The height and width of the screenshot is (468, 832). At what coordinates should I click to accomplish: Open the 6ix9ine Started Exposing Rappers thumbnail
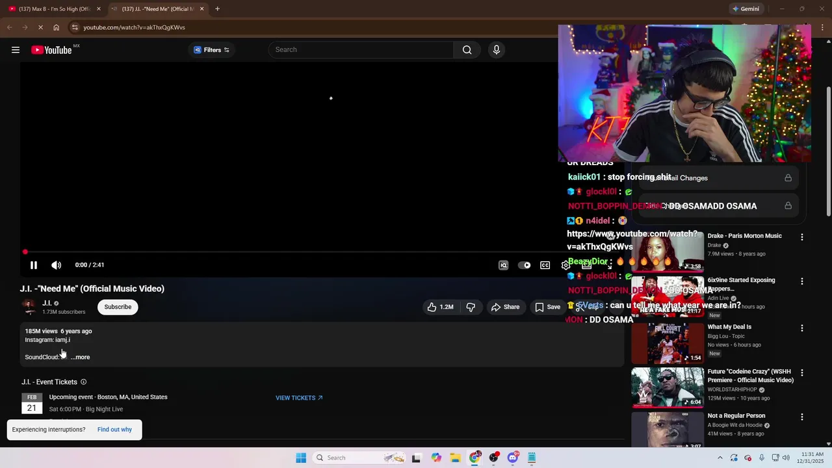667,297
